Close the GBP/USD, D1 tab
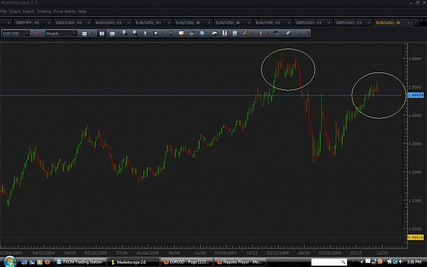This screenshot has width=427, height=267. click(x=369, y=23)
